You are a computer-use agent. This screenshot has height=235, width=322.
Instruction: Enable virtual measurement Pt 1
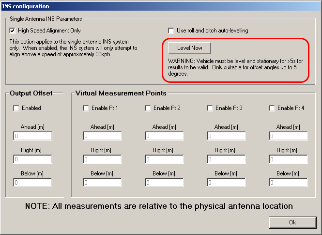[86, 108]
